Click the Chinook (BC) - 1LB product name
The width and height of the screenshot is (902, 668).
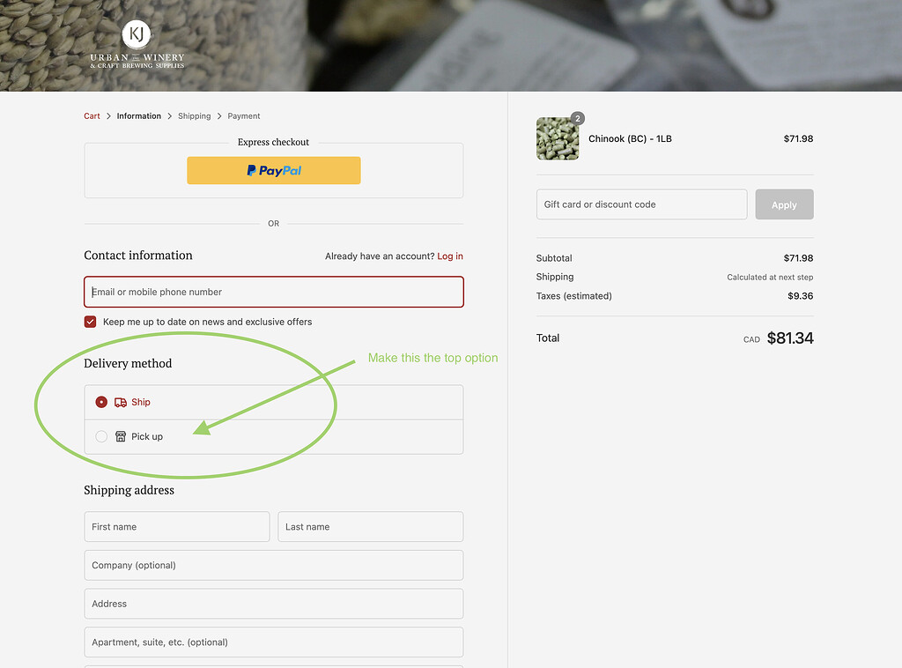630,138
